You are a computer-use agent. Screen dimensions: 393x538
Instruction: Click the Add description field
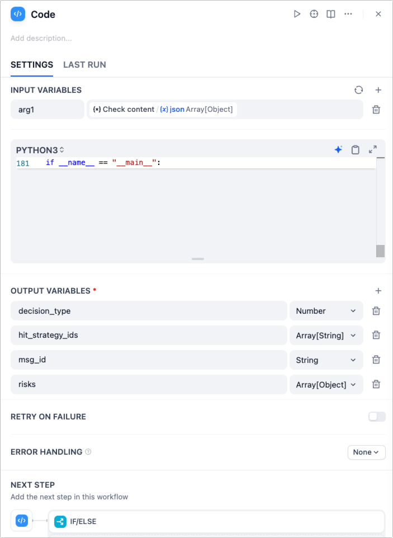[x=41, y=39]
